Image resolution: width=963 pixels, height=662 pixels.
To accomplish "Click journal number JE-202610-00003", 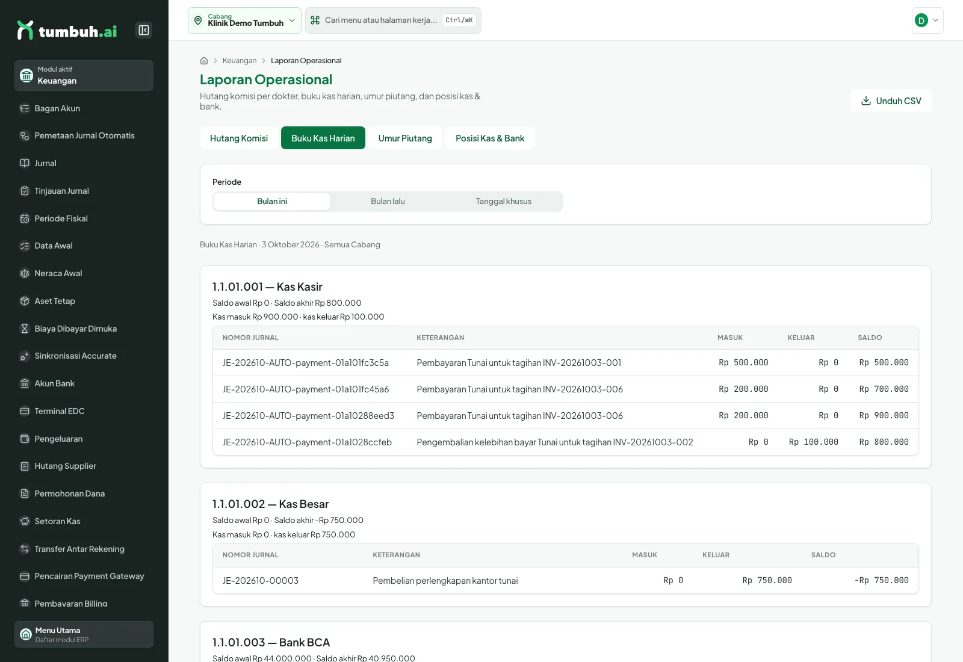I will point(261,581).
